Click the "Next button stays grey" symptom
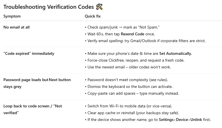Image resolution: width=222 pixels, height=128 pixels. (x=37, y=83)
